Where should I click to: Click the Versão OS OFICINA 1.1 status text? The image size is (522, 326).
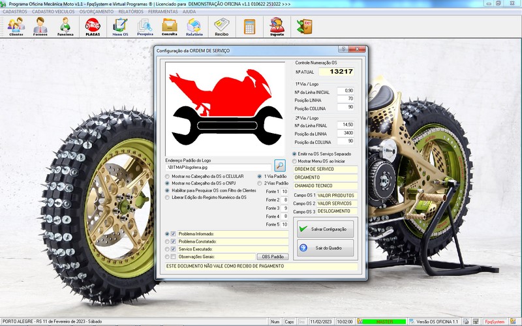pyautogui.click(x=437, y=321)
